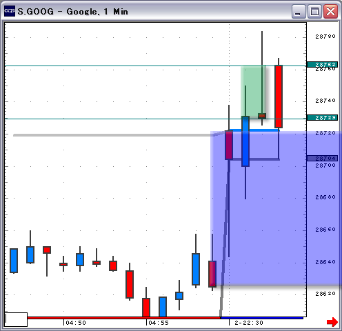Click the S.GOOG - Google, 1 Min title

click(x=72, y=12)
